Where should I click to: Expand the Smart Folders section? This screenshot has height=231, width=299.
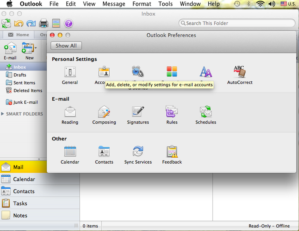click(x=3, y=114)
